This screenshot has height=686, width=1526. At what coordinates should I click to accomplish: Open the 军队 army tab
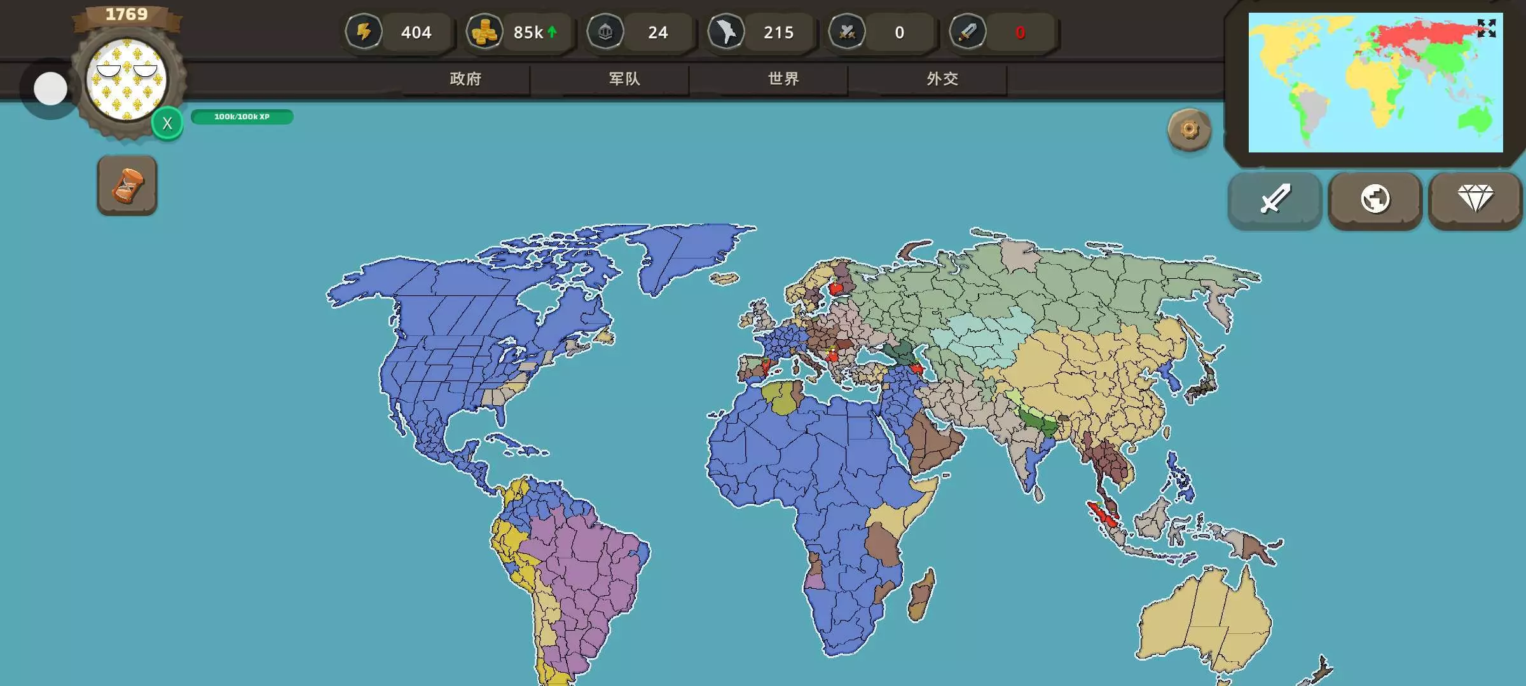click(624, 79)
